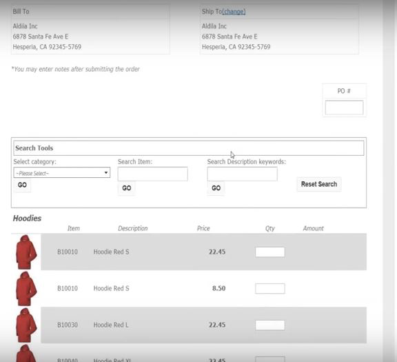Click quantity box for 8.50 Hoodie Red S

pyautogui.click(x=270, y=288)
